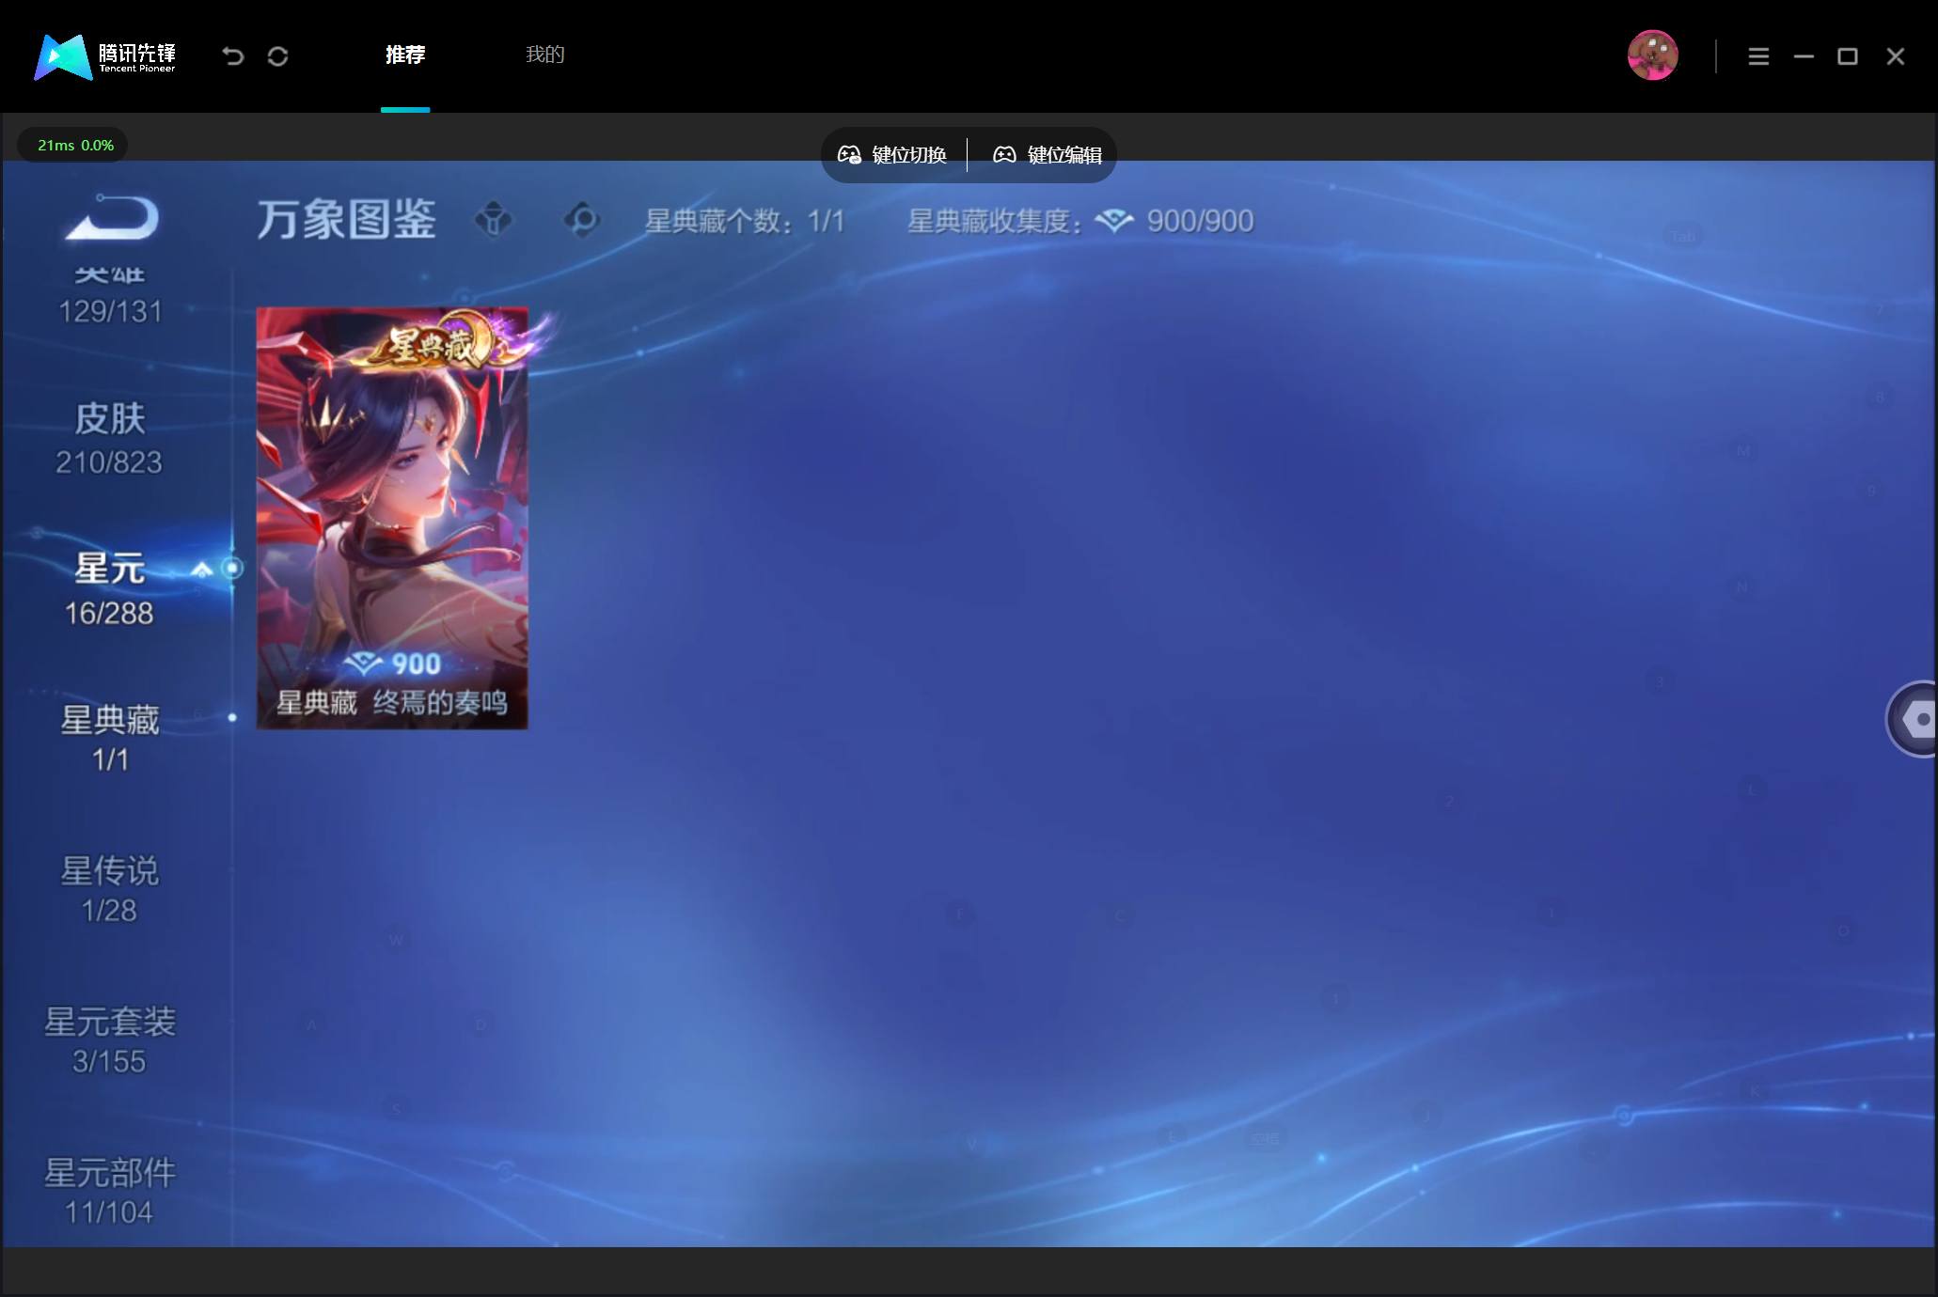Open the user avatar profile
The height and width of the screenshot is (1297, 1938).
point(1652,55)
